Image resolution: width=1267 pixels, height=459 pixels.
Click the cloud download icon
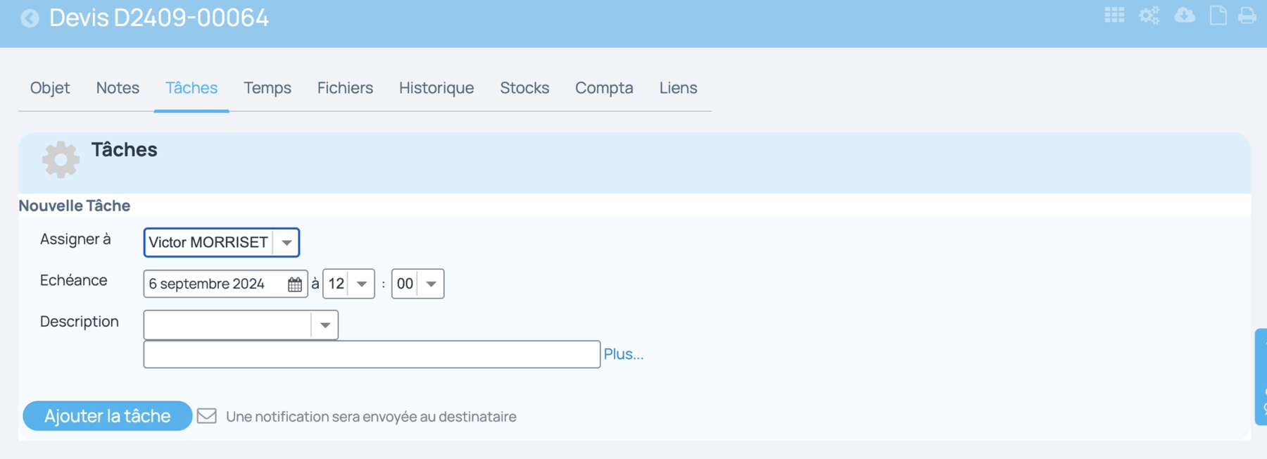pyautogui.click(x=1185, y=15)
